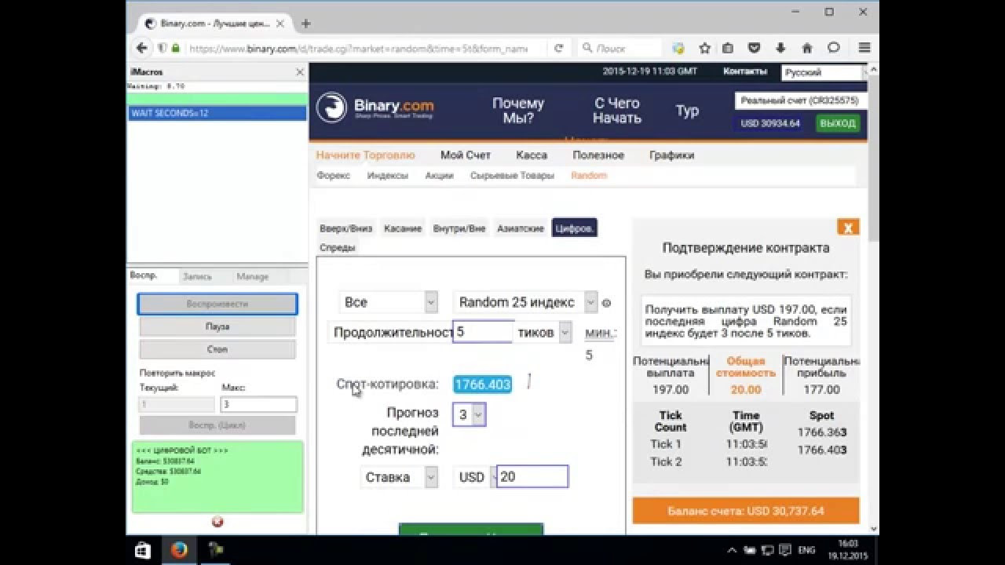Close the contract confirmation with orange X
The height and width of the screenshot is (565, 1005).
click(x=848, y=228)
